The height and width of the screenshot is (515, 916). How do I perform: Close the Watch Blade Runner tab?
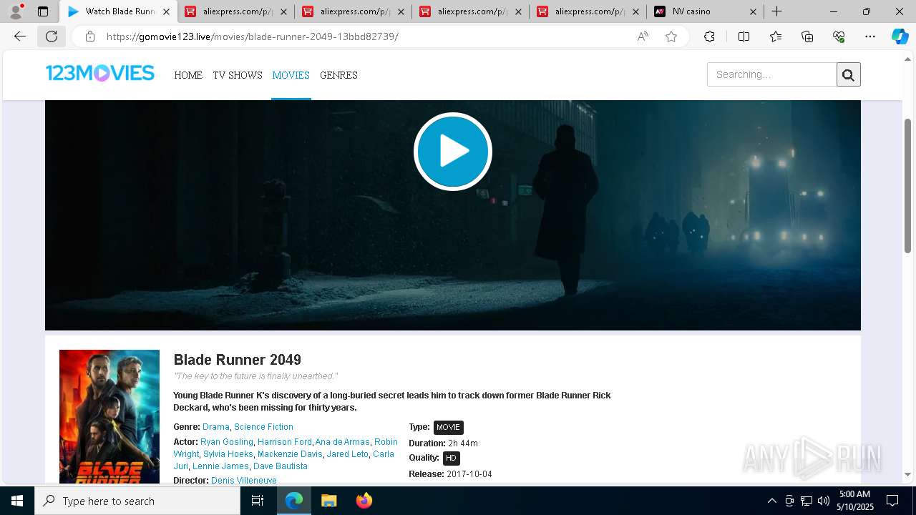point(167,11)
